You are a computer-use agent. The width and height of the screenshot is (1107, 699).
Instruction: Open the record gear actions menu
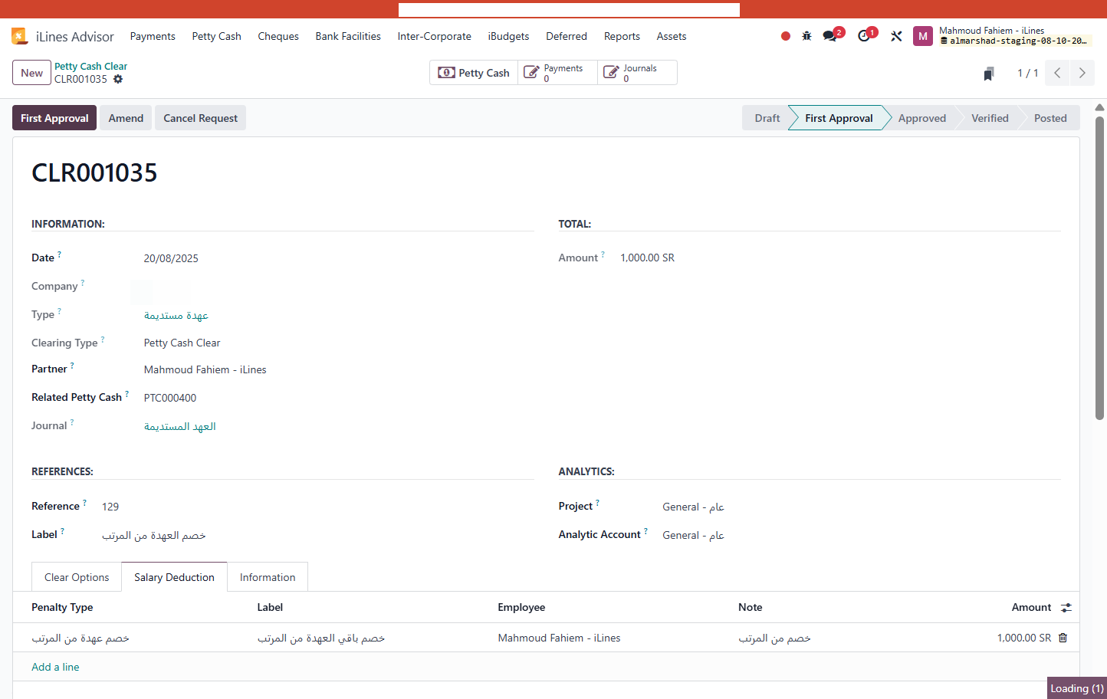[118, 79]
